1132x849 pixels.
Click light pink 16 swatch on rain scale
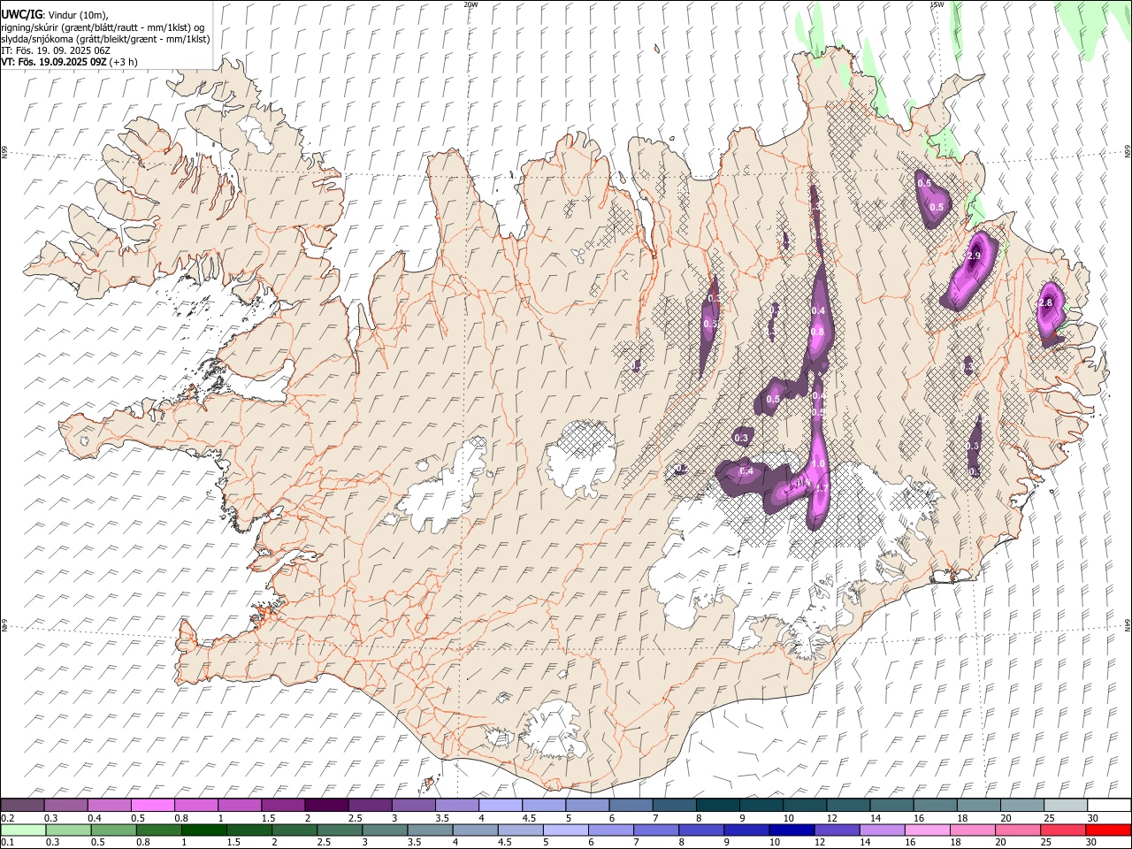click(x=926, y=830)
